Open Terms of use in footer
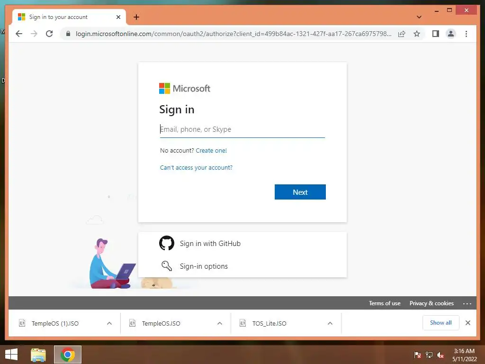The height and width of the screenshot is (364, 485). pos(385,303)
